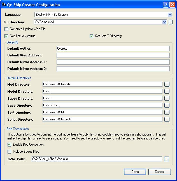Click the Language label text
177x181 pixels.
[13, 15]
